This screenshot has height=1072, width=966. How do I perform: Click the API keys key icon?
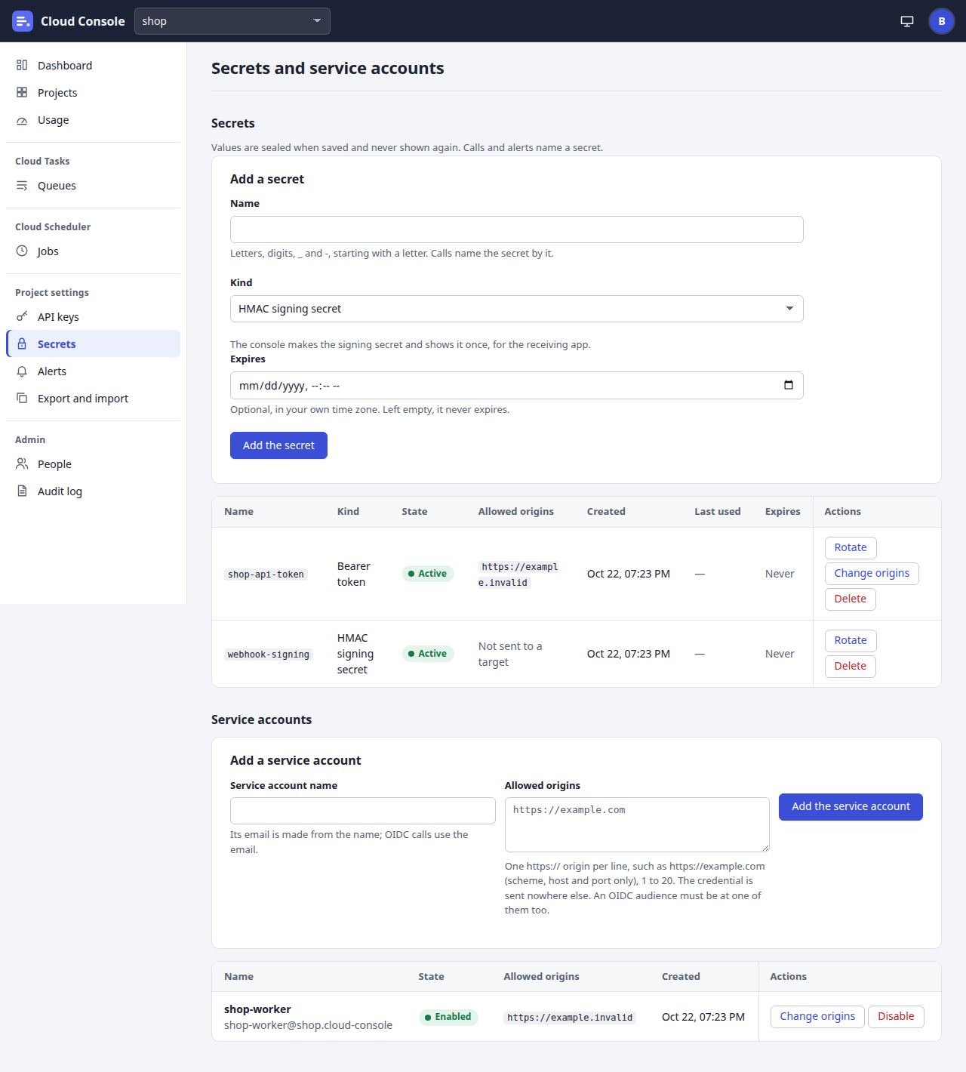(22, 317)
